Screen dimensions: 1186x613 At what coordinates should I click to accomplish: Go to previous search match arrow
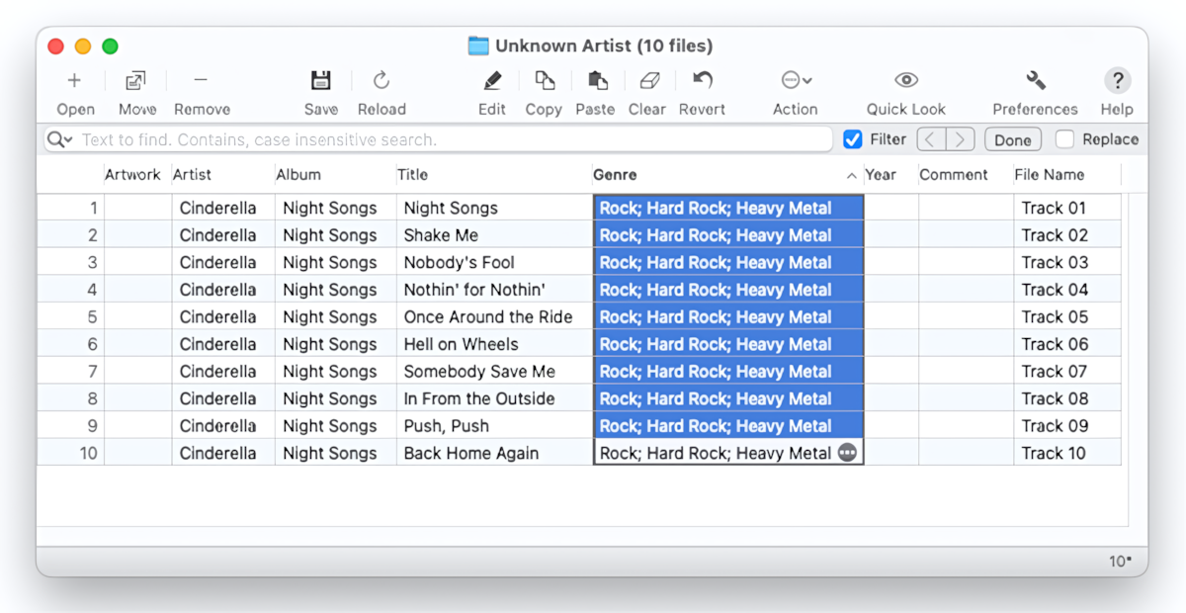[931, 139]
